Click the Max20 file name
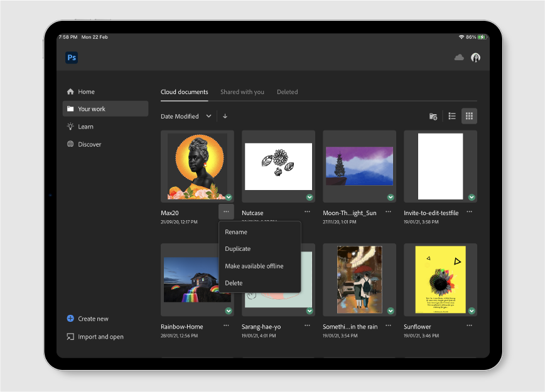Image resolution: width=545 pixels, height=392 pixels. pos(170,213)
